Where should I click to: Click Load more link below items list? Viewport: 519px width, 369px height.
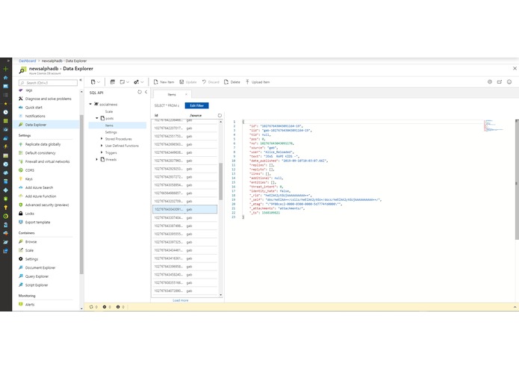pyautogui.click(x=181, y=300)
